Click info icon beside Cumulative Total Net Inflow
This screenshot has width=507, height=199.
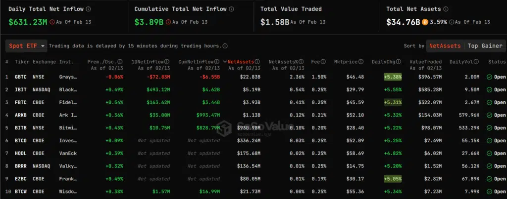click(x=232, y=9)
